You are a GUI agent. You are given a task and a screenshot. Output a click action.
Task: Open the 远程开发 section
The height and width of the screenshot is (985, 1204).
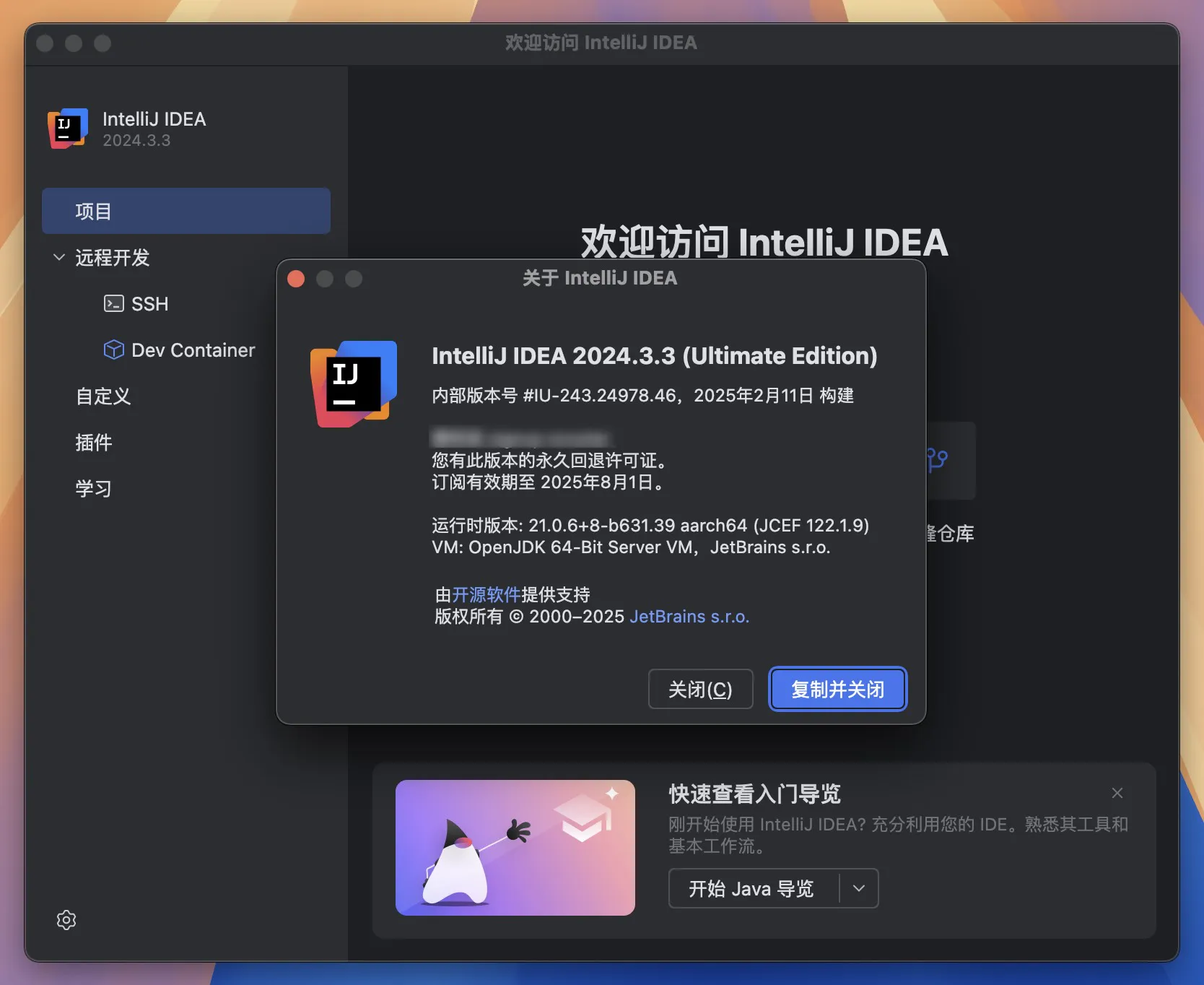(x=113, y=257)
